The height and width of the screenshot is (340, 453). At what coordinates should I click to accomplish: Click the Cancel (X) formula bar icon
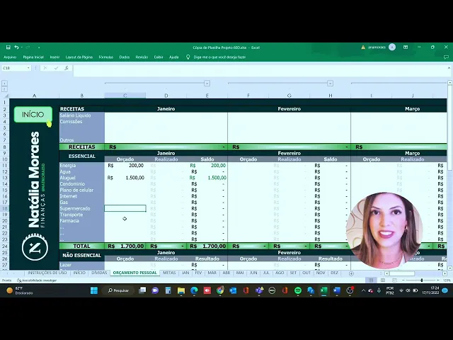click(x=45, y=68)
